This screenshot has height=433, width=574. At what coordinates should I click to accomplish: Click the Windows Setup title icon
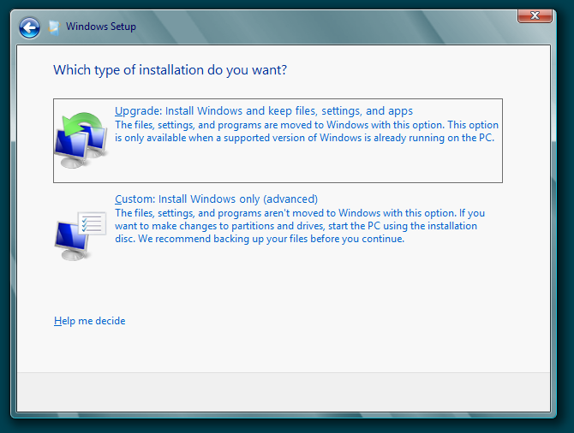[x=54, y=27]
